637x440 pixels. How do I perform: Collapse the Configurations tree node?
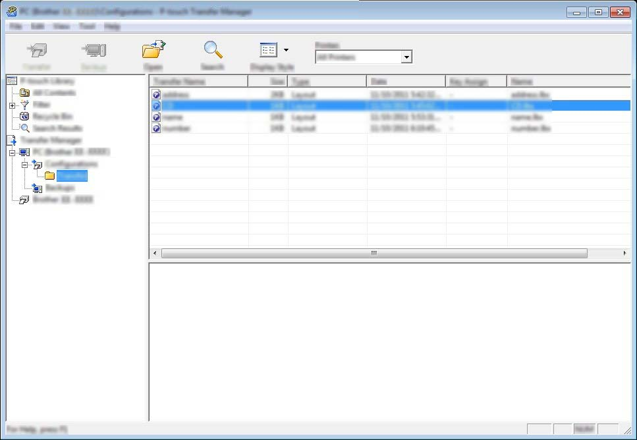click(25, 165)
